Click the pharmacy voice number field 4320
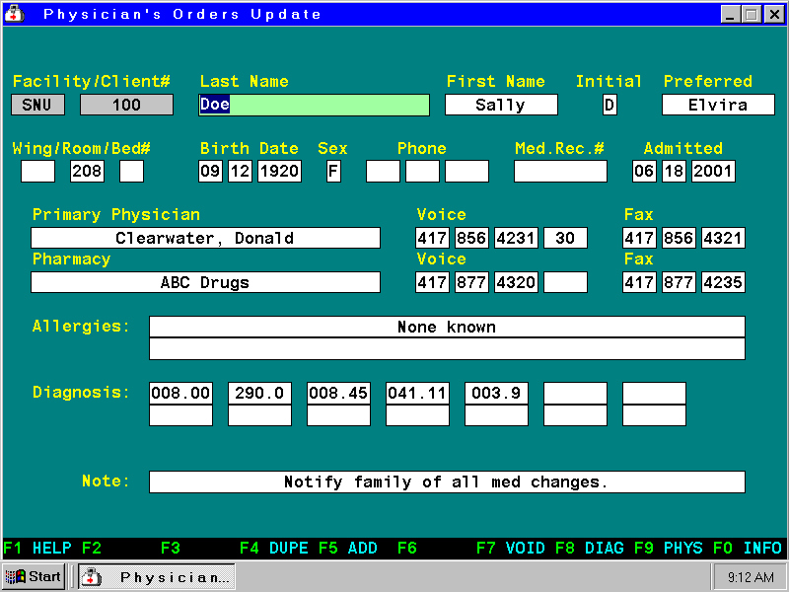The width and height of the screenshot is (789, 592). pyautogui.click(x=516, y=282)
